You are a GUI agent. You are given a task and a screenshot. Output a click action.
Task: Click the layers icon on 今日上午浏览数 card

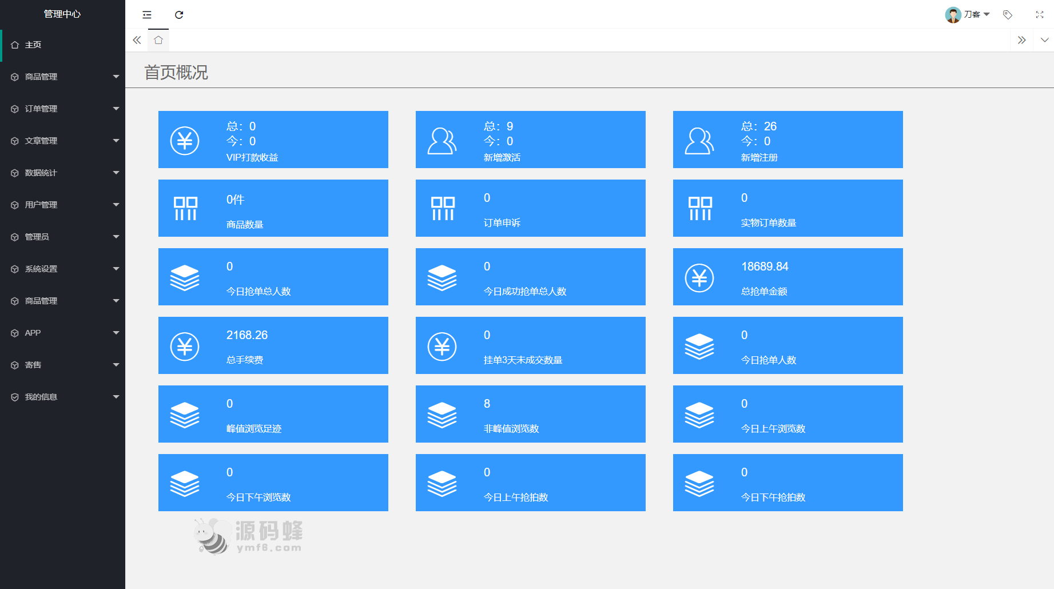point(699,415)
